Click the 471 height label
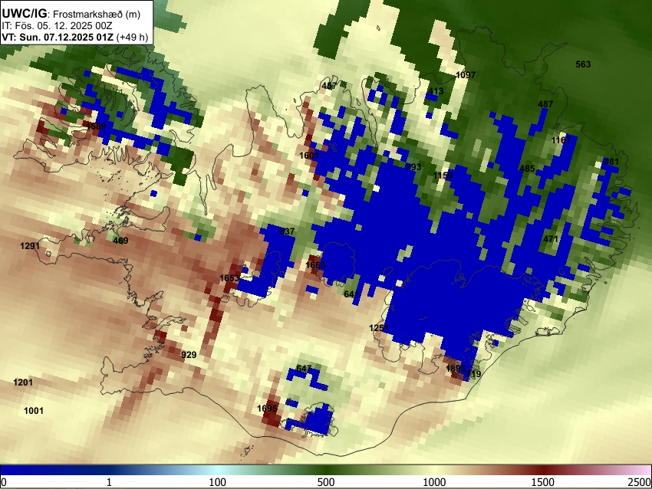The height and width of the screenshot is (489, 652). tap(551, 239)
